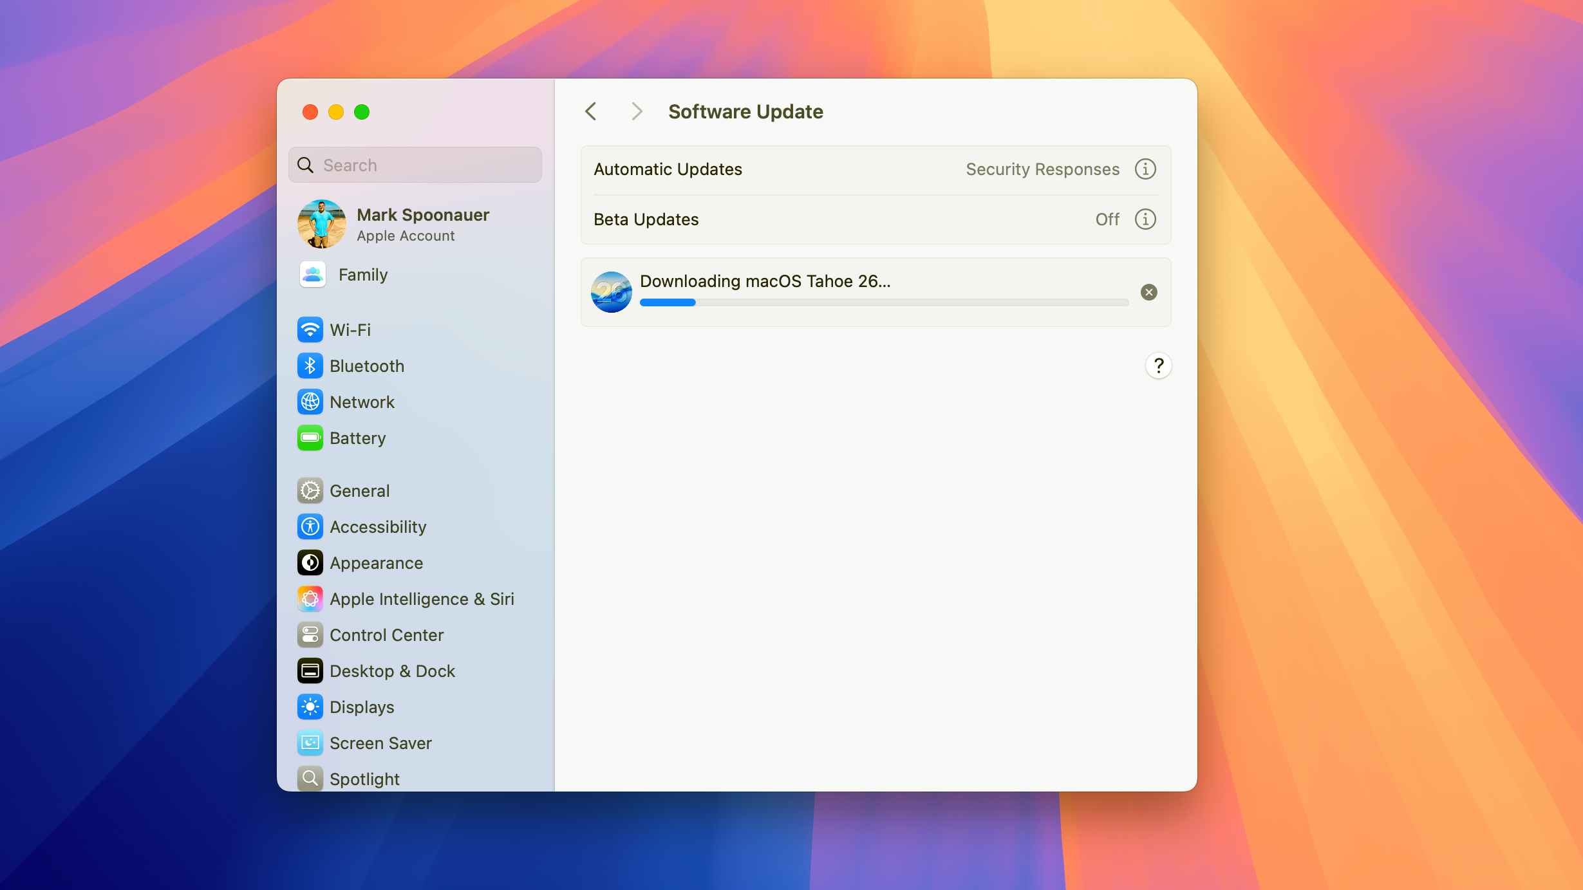Select Apple Intelligence & Siri settings
The width and height of the screenshot is (1583, 890).
[422, 598]
